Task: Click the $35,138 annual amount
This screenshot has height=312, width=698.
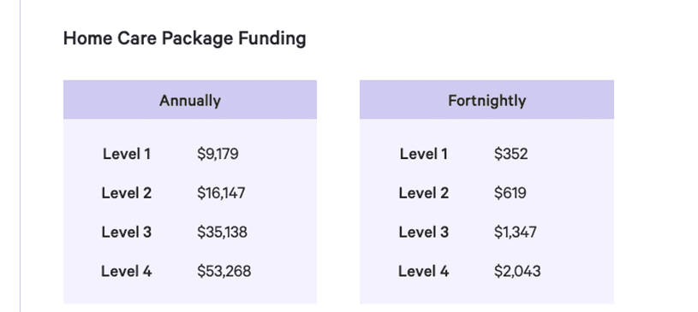Action: (222, 232)
